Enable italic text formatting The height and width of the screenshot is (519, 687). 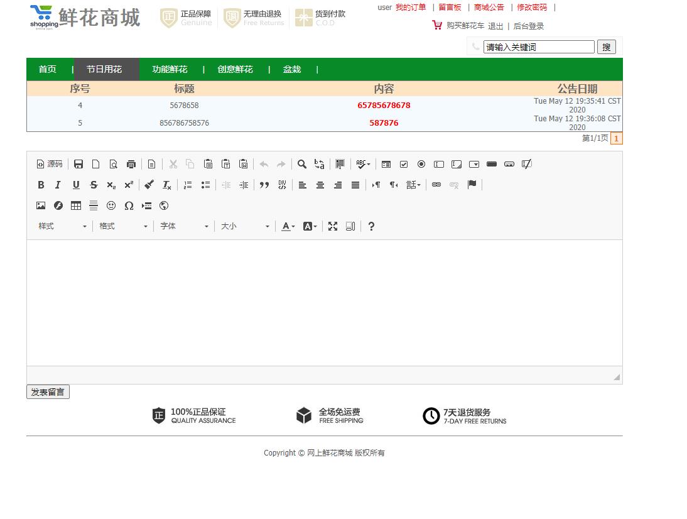58,184
